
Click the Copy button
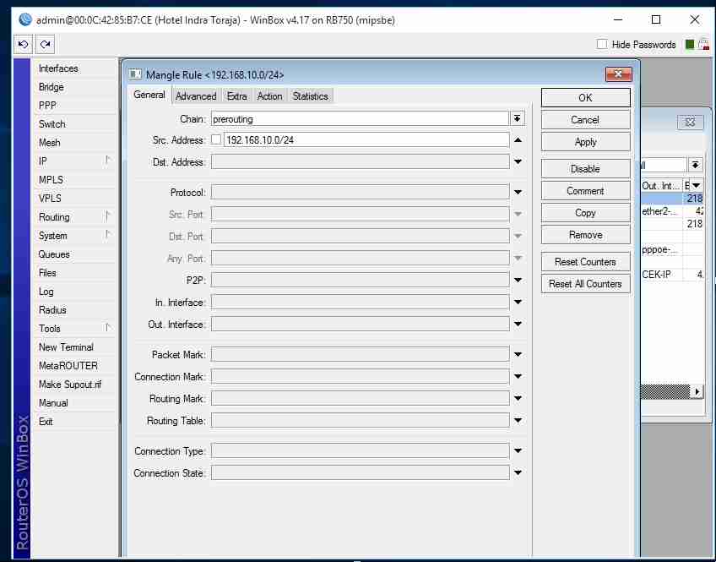[x=585, y=213]
